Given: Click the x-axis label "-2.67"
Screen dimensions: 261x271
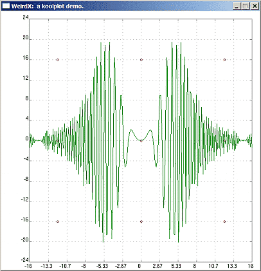Looking at the screenshot, I should pyautogui.click(x=120, y=266).
